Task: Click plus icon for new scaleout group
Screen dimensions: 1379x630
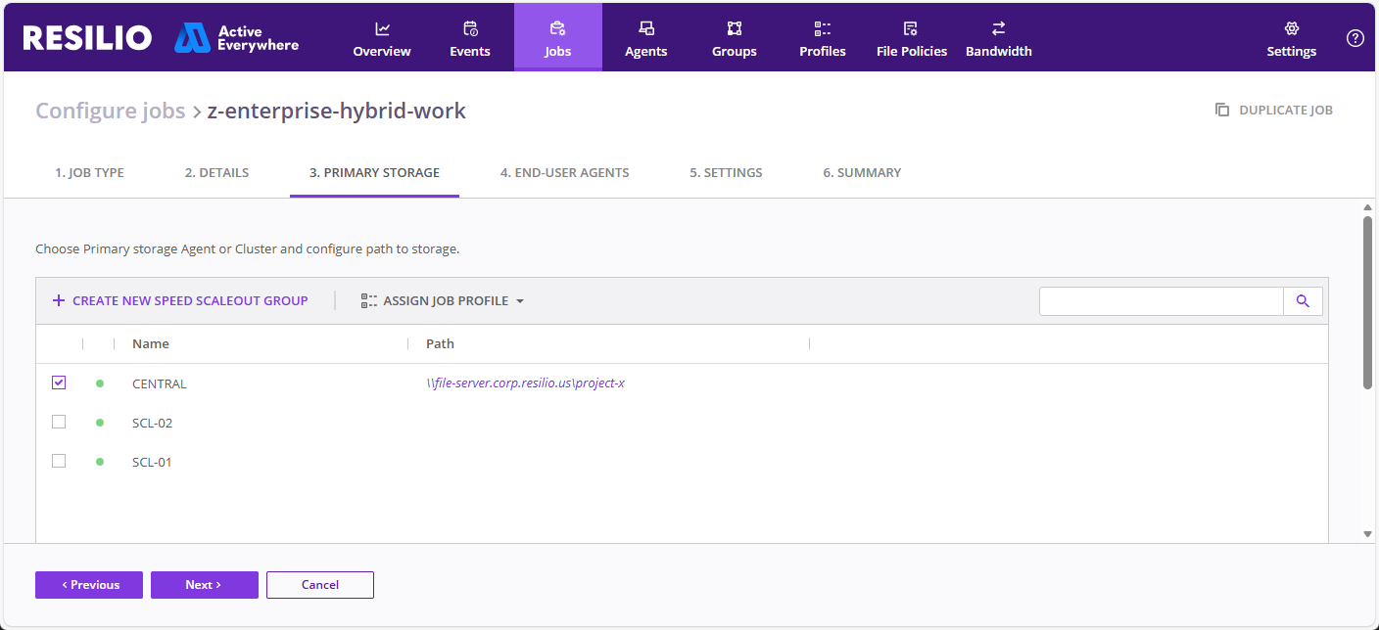Action: [x=59, y=300]
